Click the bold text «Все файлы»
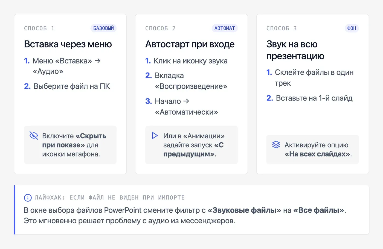 319,210
